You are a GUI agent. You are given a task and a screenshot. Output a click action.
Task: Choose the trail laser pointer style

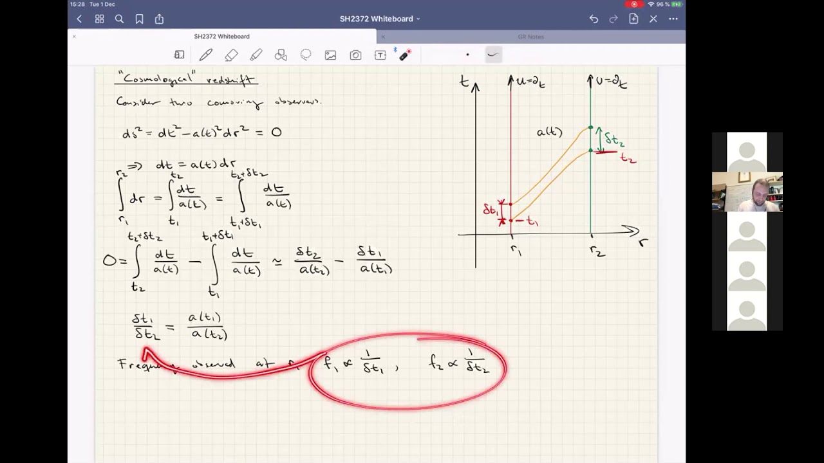(x=492, y=55)
